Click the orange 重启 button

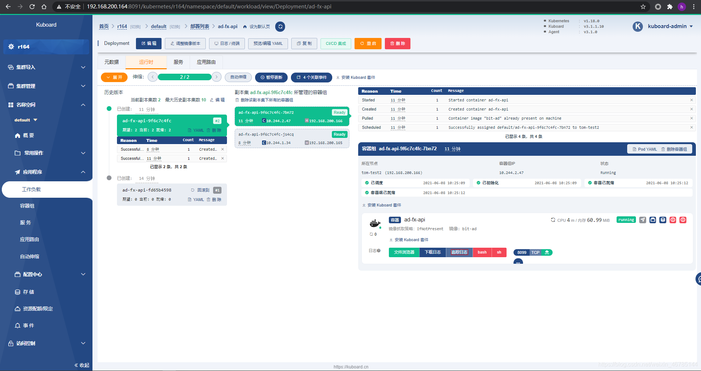[368, 43]
